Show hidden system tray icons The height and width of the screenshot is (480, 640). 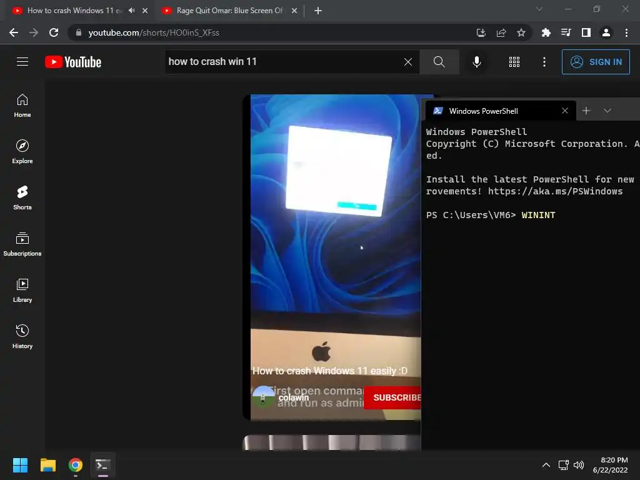pos(546,465)
